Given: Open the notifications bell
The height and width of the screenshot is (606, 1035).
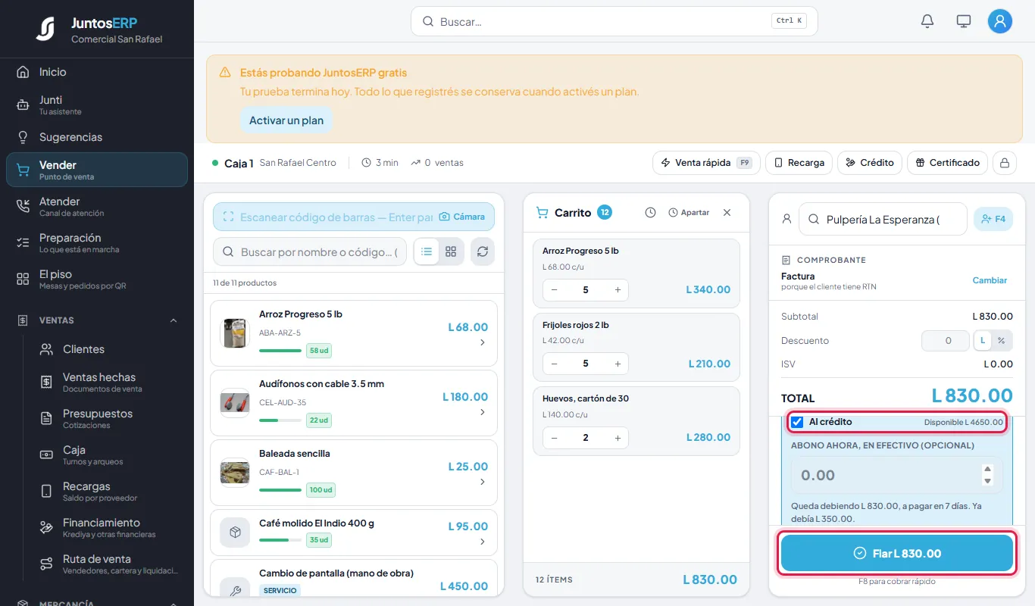Looking at the screenshot, I should pos(927,21).
